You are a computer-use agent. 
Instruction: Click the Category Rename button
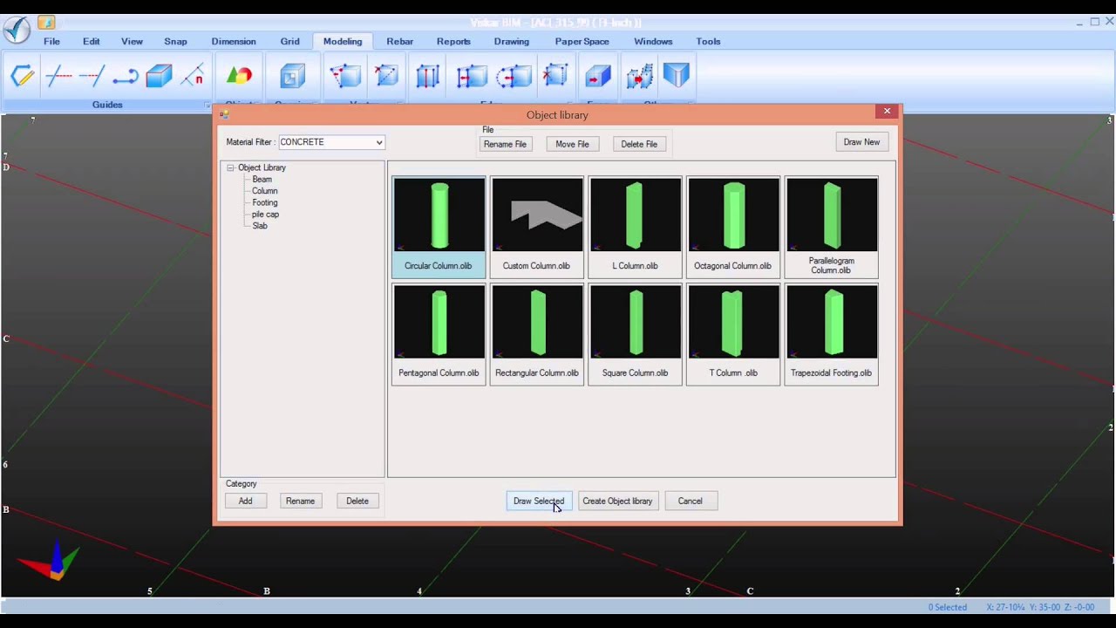300,501
